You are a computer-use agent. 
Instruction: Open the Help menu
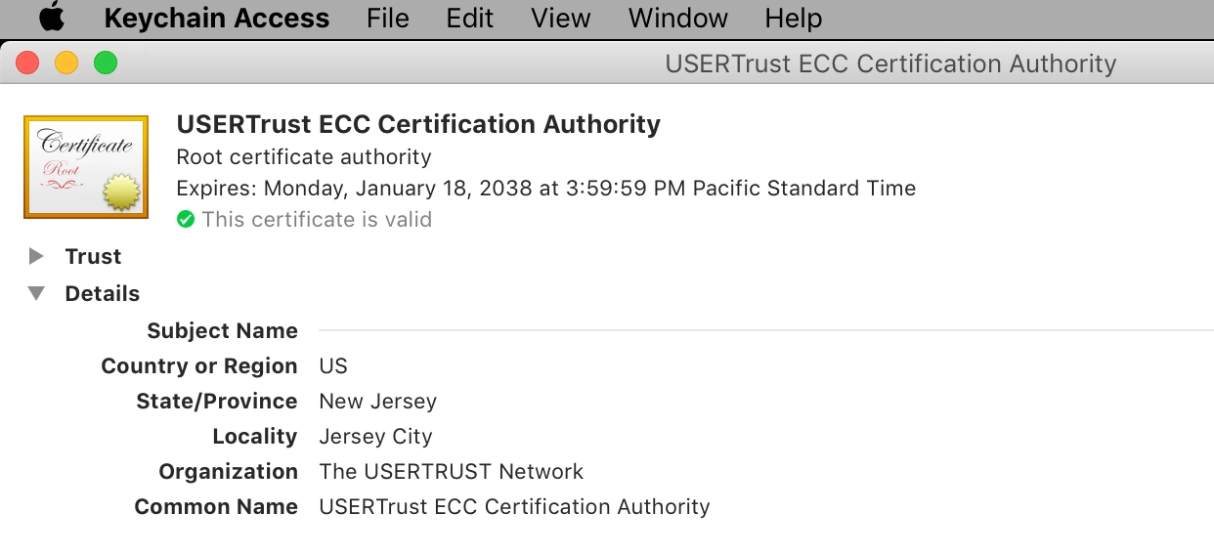[x=793, y=18]
